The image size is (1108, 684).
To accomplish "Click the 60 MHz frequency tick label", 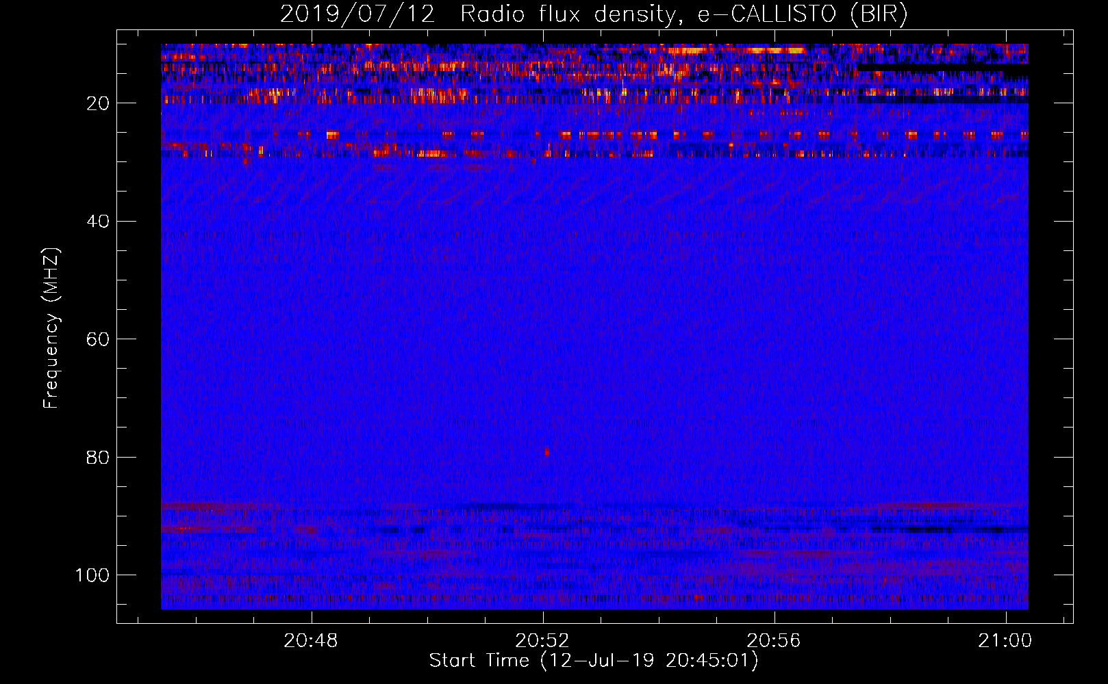I will (99, 339).
